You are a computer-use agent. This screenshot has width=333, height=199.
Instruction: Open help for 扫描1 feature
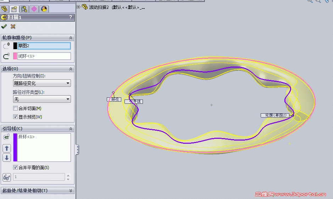click(x=71, y=17)
